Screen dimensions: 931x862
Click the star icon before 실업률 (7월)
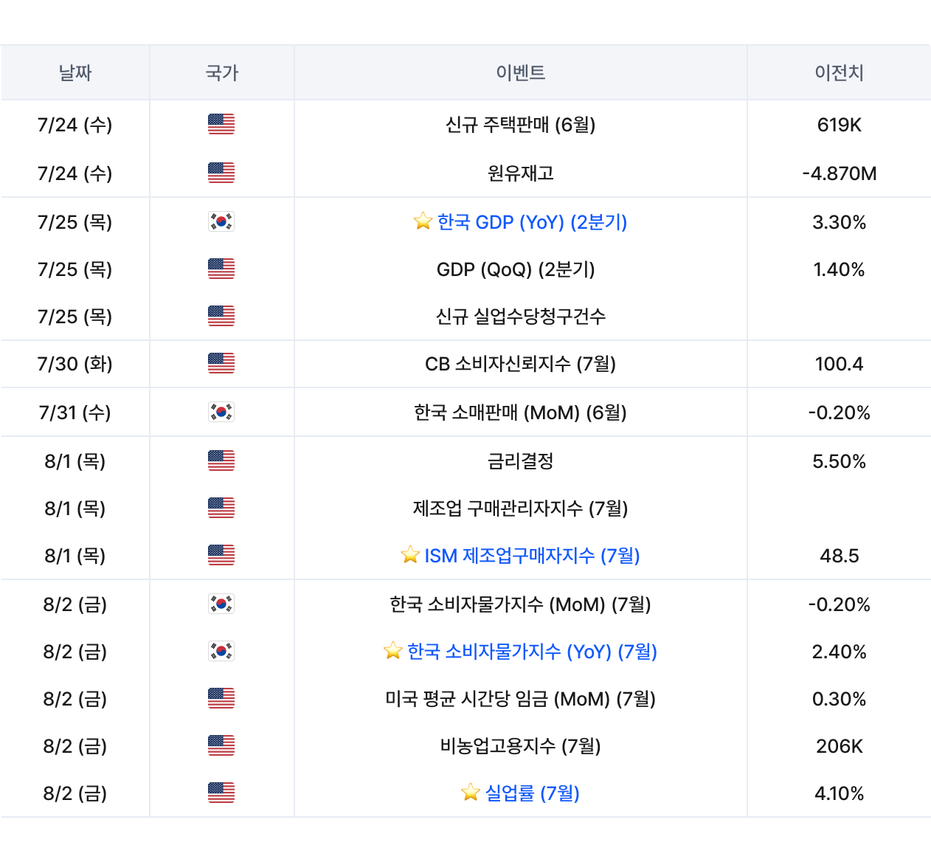click(x=471, y=793)
